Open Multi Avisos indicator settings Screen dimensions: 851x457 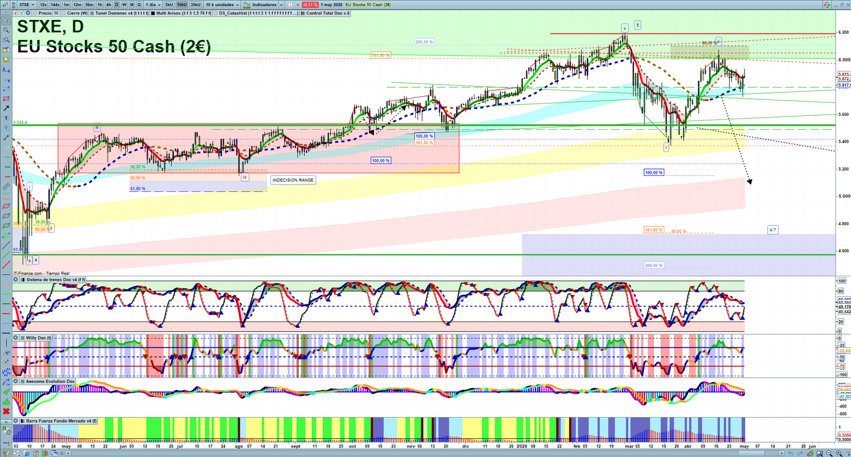click(180, 13)
